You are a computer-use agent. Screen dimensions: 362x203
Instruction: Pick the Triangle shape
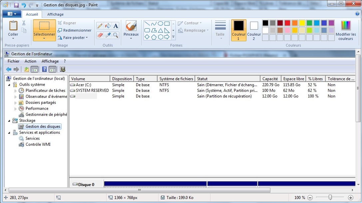pos(161,30)
